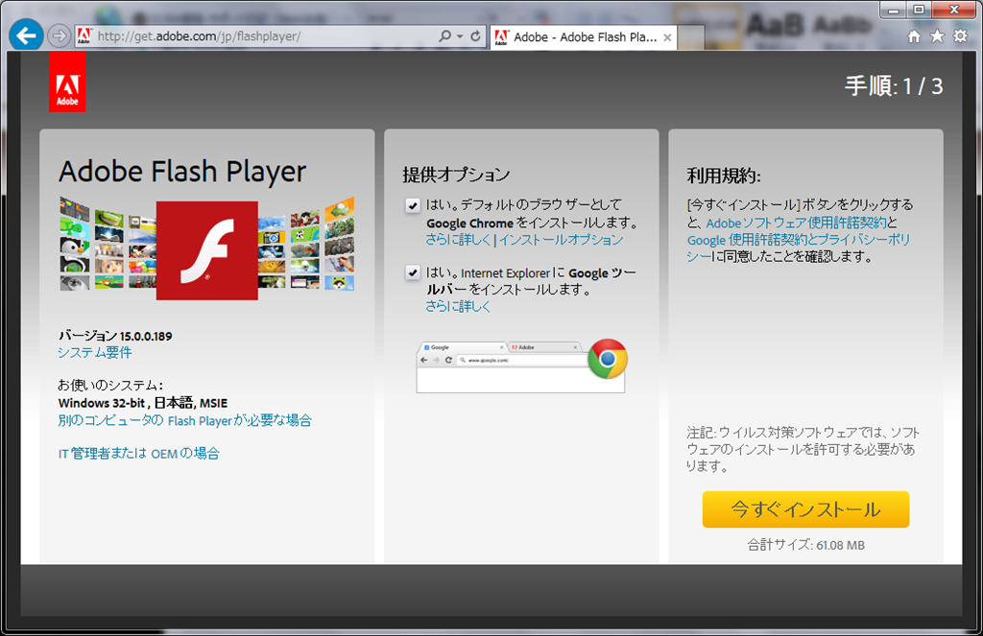Uncheck the Google Toolbar install option
983x636 pixels.
click(413, 272)
